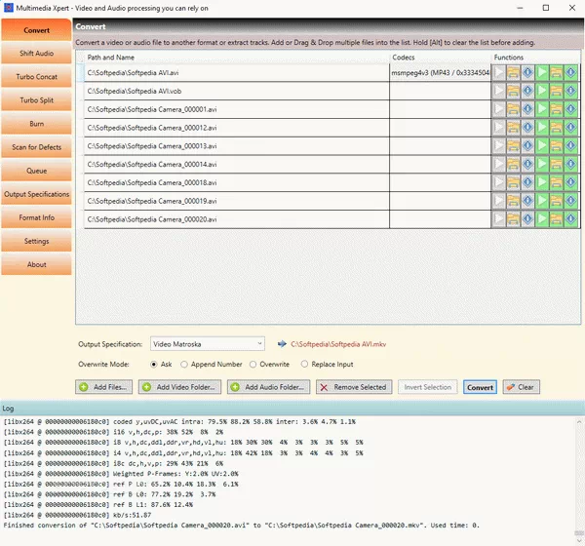585x546 pixels.
Task: Click Remove Selected button
Action: 353,387
